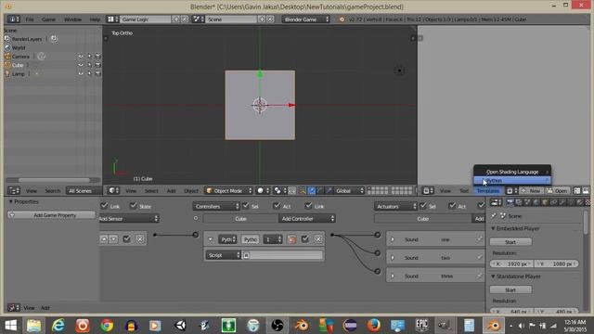The height and width of the screenshot is (334, 594).
Task: Click the New text block button
Action: tap(532, 191)
